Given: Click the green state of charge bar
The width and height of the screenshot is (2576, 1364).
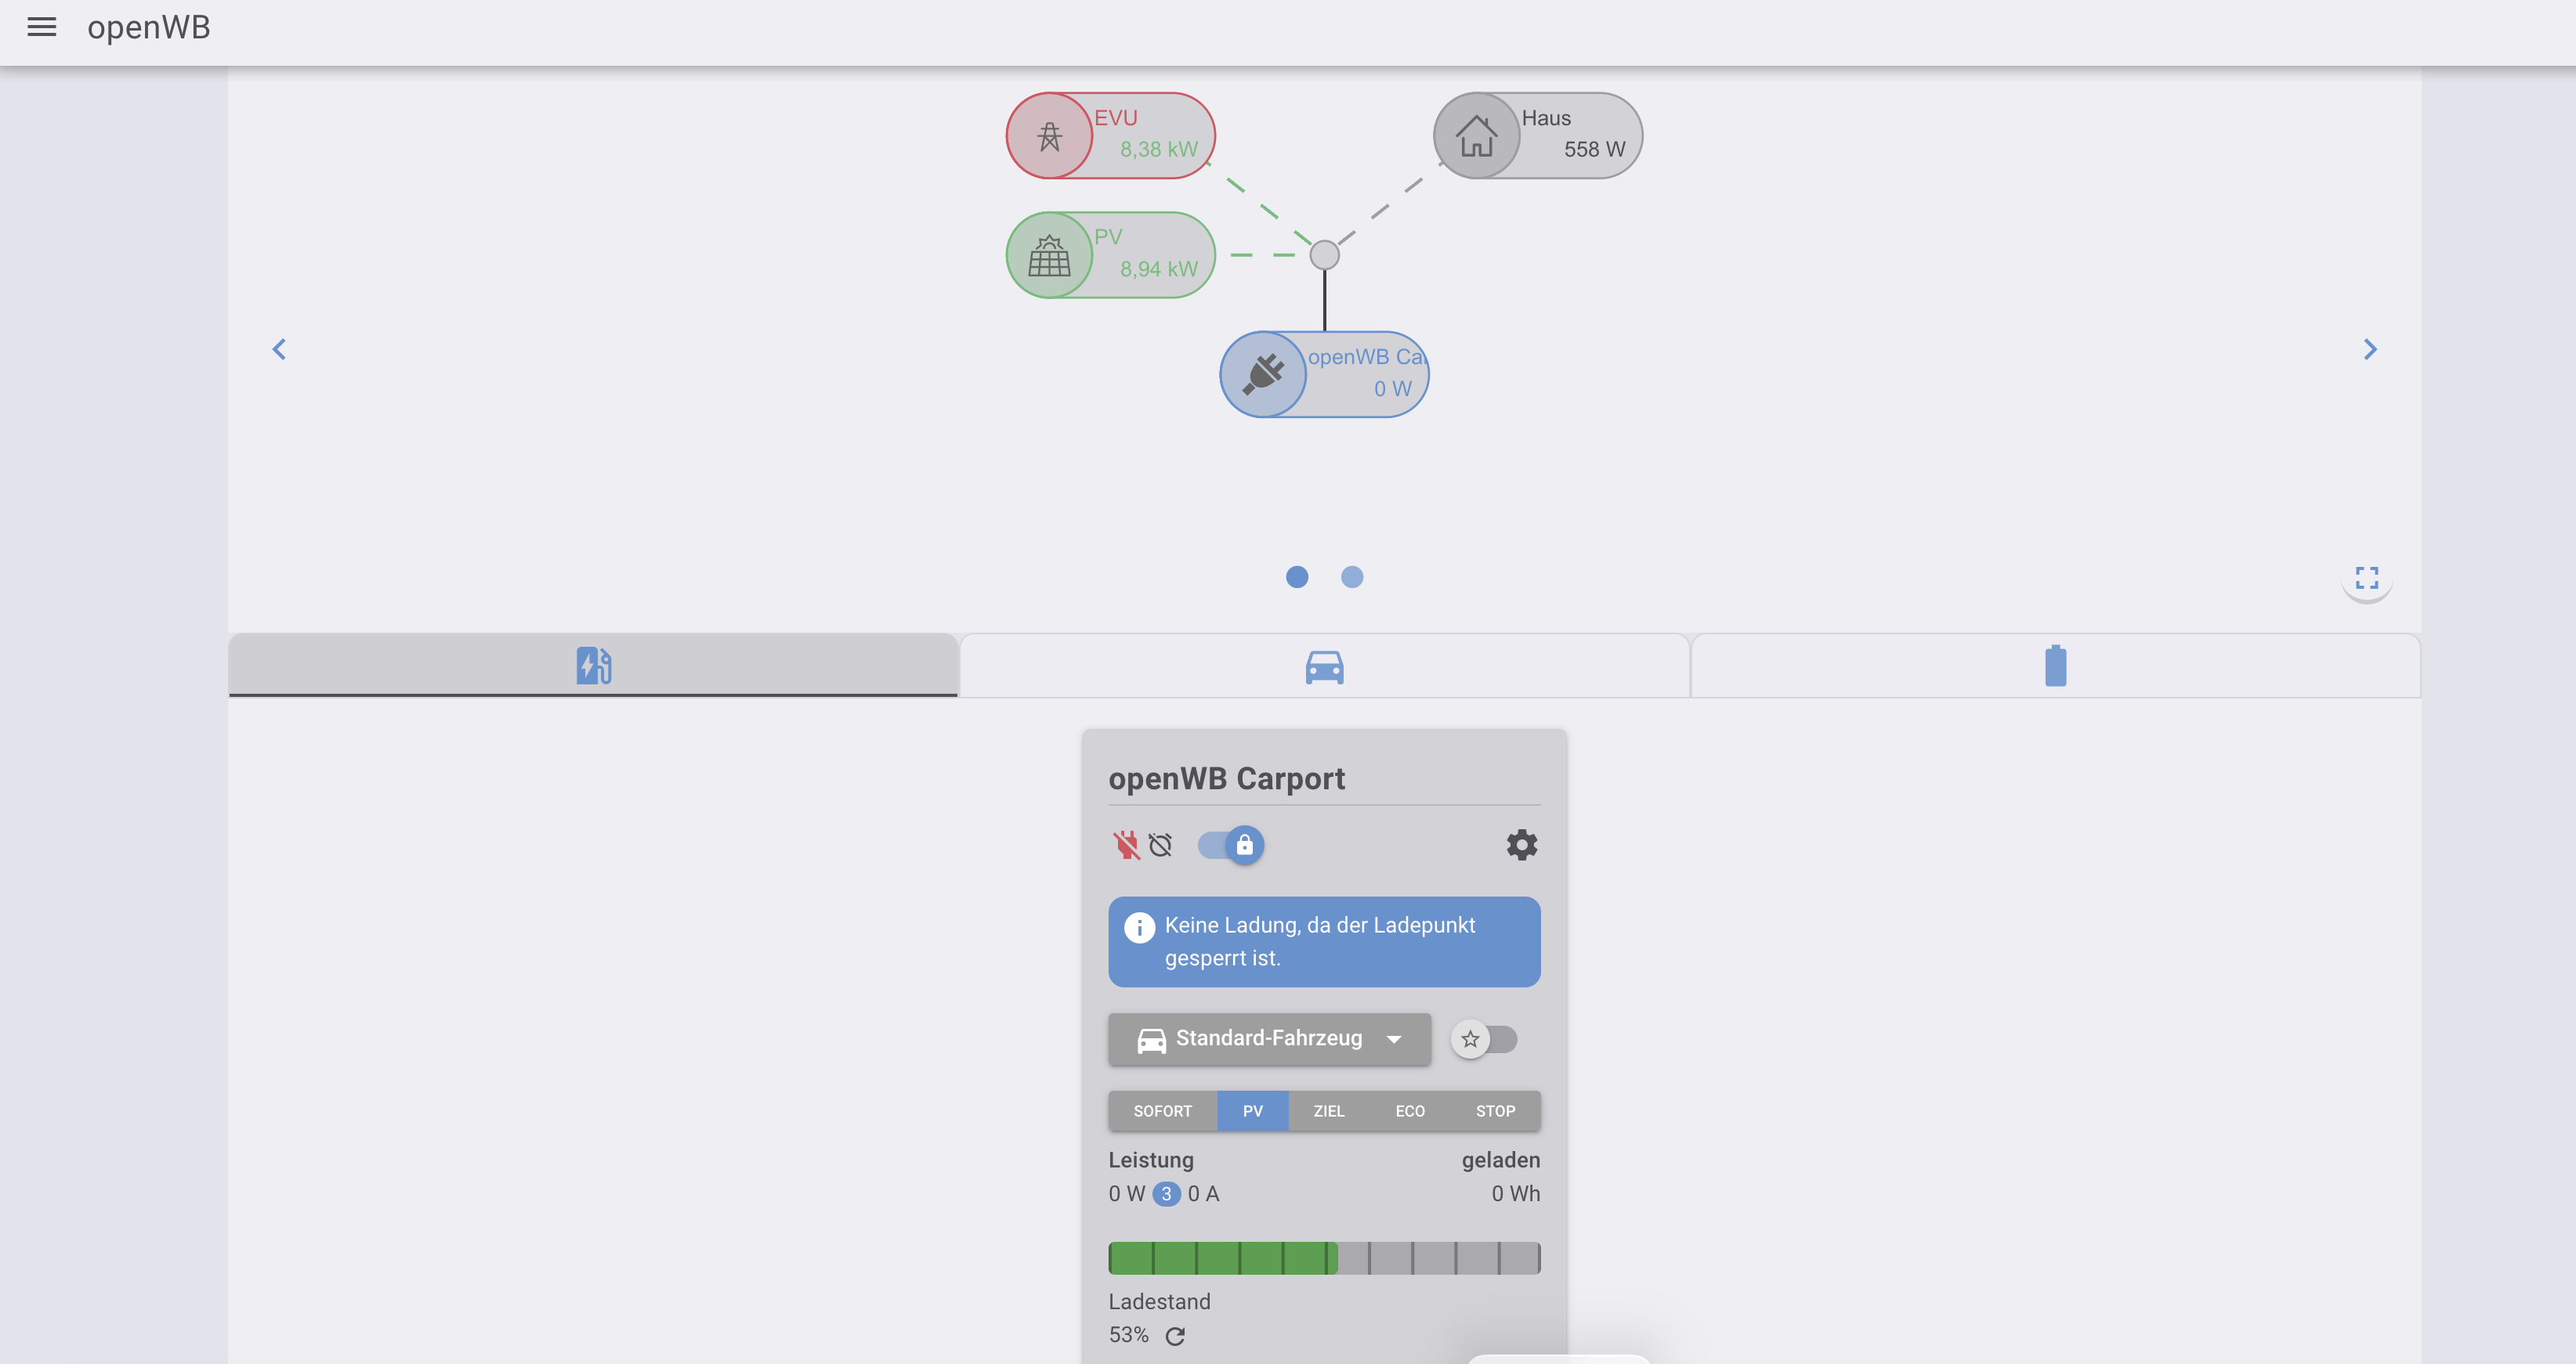Looking at the screenshot, I should (1223, 1258).
